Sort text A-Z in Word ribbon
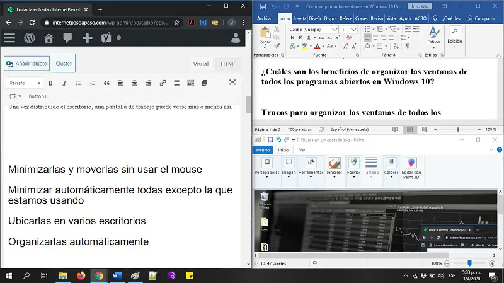 tap(396, 46)
